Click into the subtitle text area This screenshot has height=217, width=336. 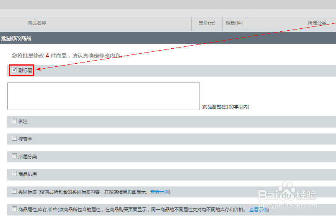tap(104, 96)
